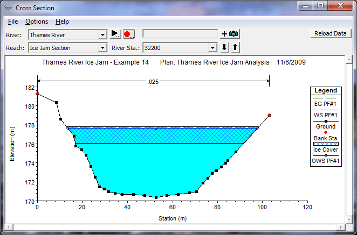Click the red right bank station marker
Image resolution: width=357 pixels, height=235 pixels.
pyautogui.click(x=269, y=115)
